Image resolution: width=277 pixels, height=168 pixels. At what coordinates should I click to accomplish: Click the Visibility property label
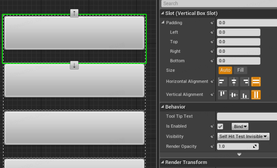[x=175, y=136]
